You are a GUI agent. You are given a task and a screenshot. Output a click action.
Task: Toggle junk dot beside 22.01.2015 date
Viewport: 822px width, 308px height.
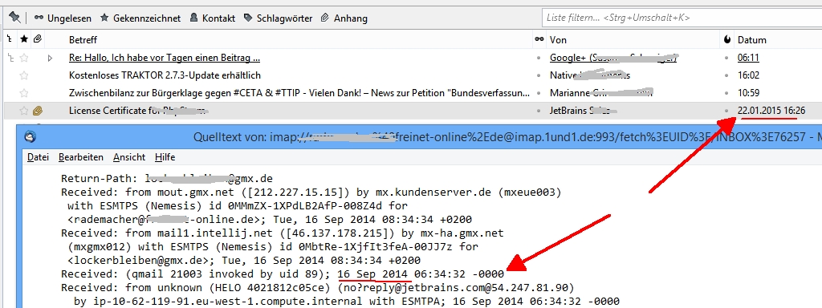(x=726, y=111)
